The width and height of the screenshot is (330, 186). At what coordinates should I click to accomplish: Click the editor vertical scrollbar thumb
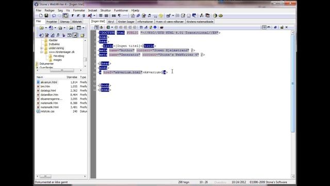click(x=293, y=83)
